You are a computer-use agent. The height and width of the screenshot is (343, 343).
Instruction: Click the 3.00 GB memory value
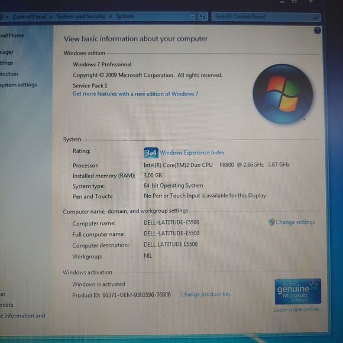pyautogui.click(x=153, y=175)
